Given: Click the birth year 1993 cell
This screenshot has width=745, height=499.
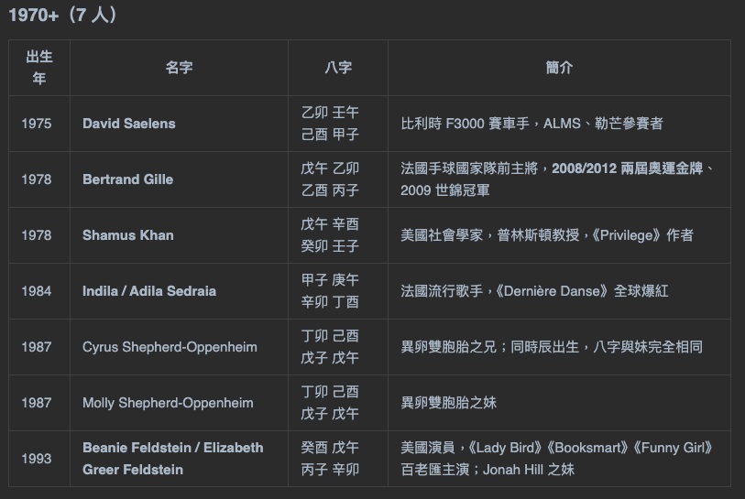Looking at the screenshot, I should [37, 459].
